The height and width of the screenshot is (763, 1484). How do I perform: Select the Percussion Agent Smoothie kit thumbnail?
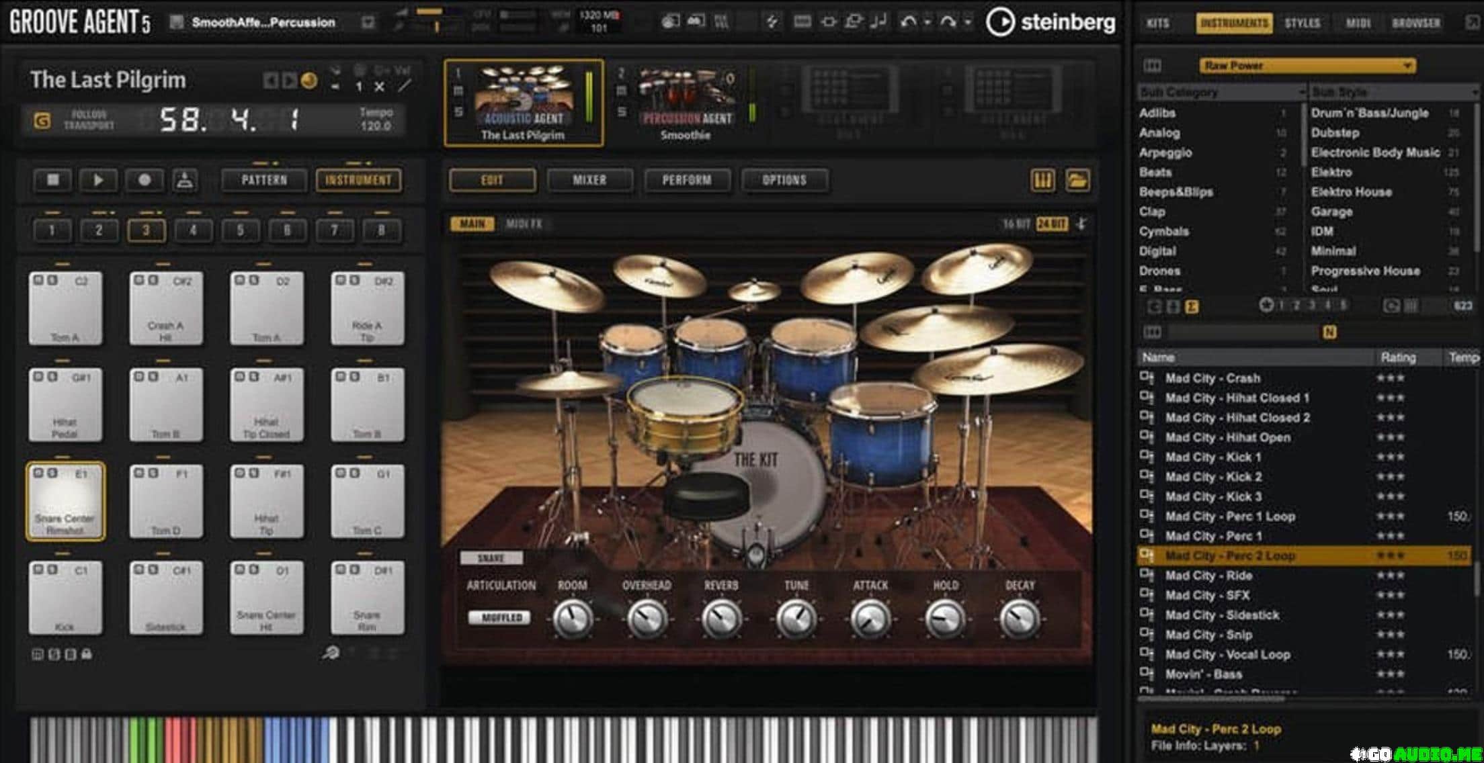[686, 96]
